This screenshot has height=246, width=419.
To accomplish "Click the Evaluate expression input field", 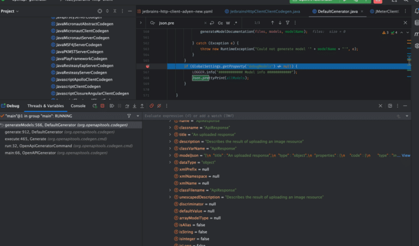I will pyautogui.click(x=269, y=116).
